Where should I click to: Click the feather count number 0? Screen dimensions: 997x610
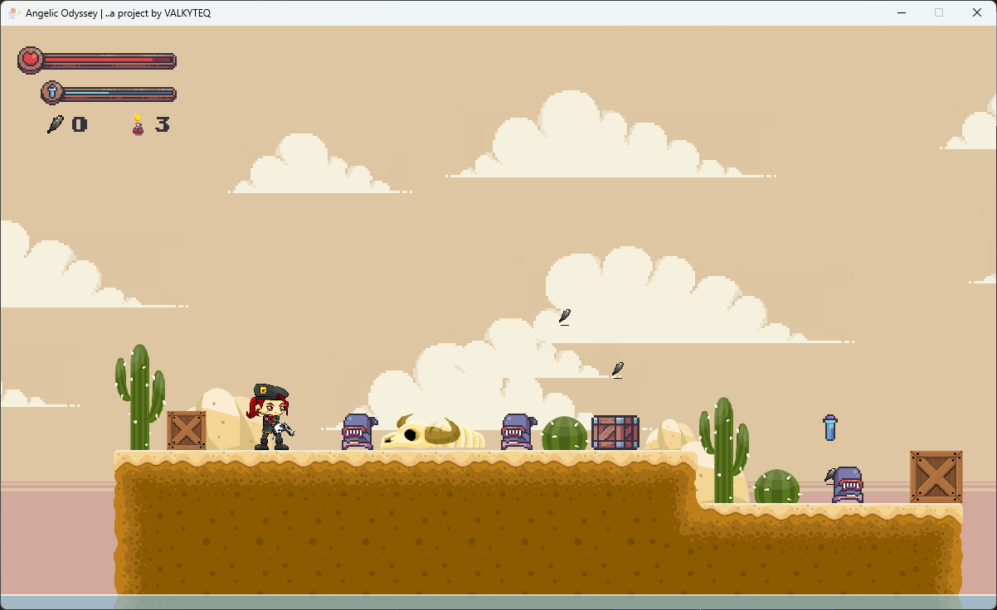coord(79,124)
